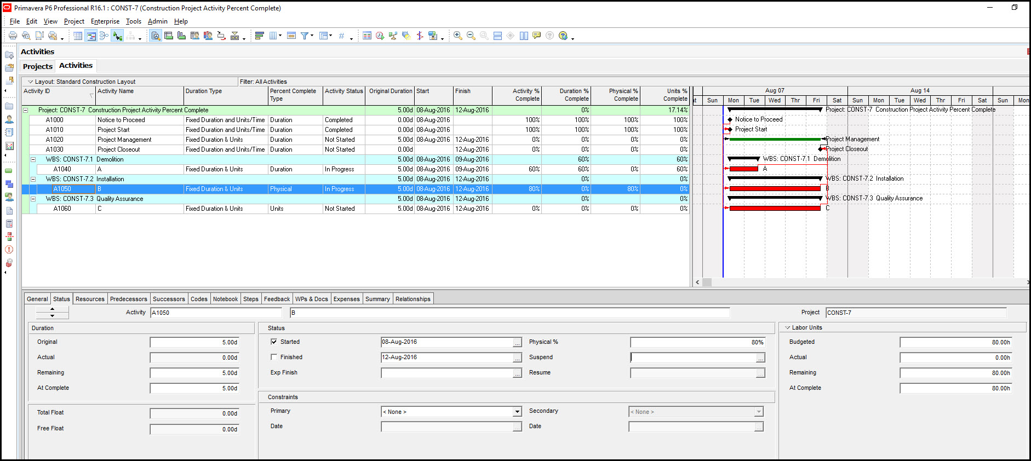Viewport: 1031px width, 461px height.
Task: Open Risks dice icon in sidebar
Action: tap(9, 263)
